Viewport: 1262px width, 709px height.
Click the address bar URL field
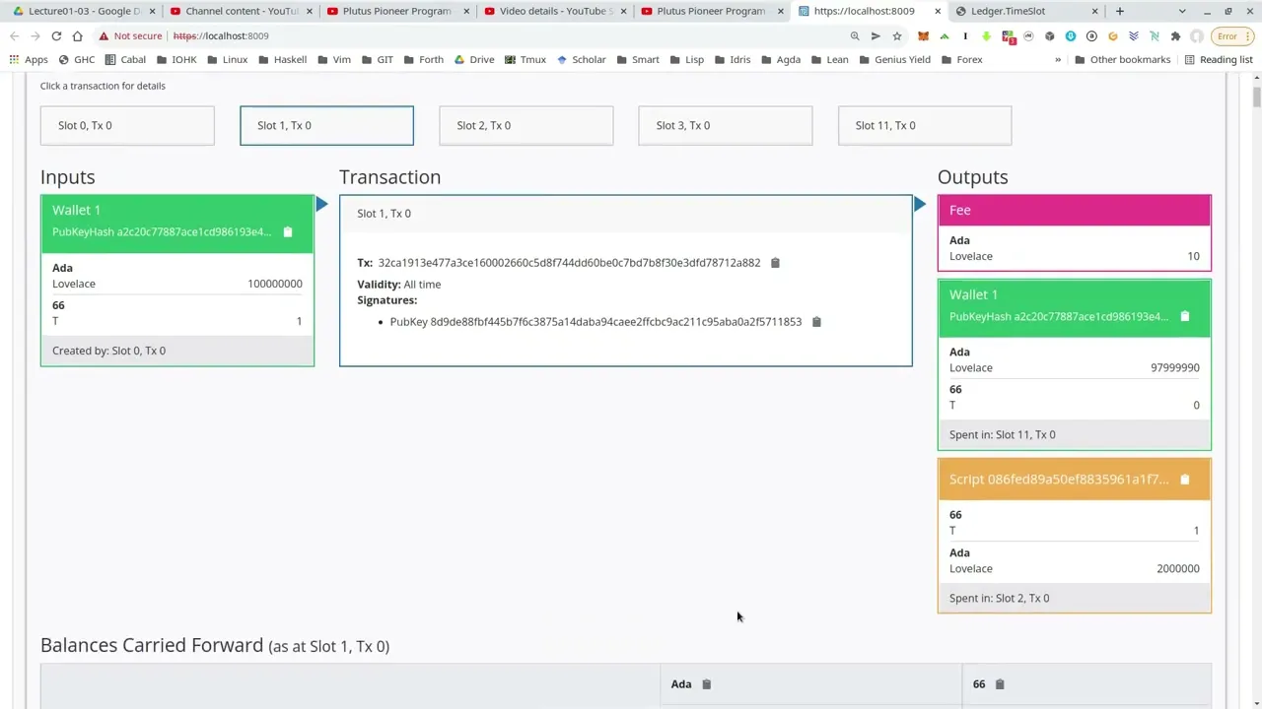[x=493, y=36]
